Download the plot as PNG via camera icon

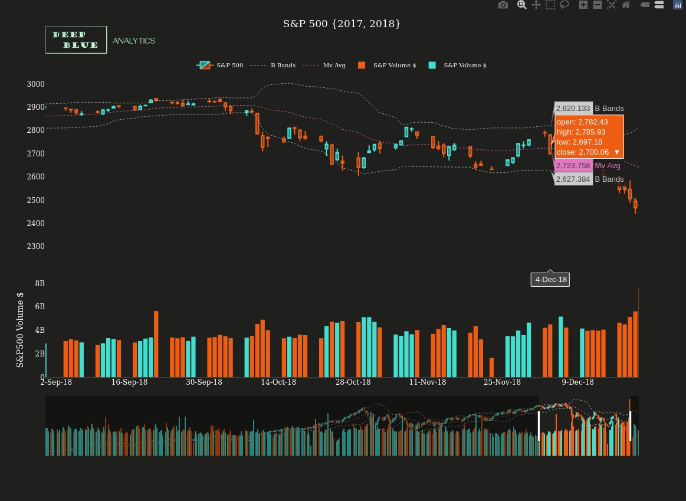pyautogui.click(x=503, y=5)
